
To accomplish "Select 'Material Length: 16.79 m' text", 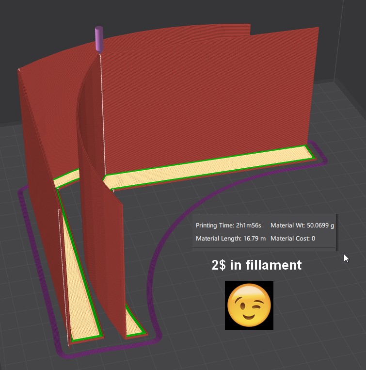I will coord(231,238).
